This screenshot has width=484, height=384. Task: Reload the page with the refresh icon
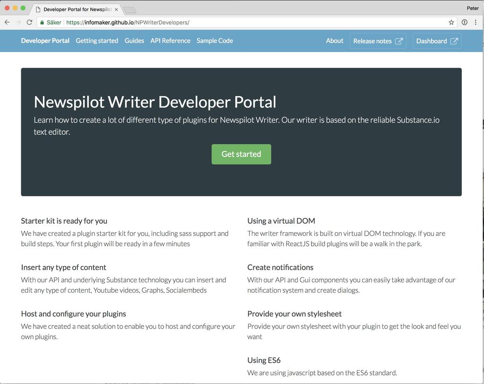point(29,22)
